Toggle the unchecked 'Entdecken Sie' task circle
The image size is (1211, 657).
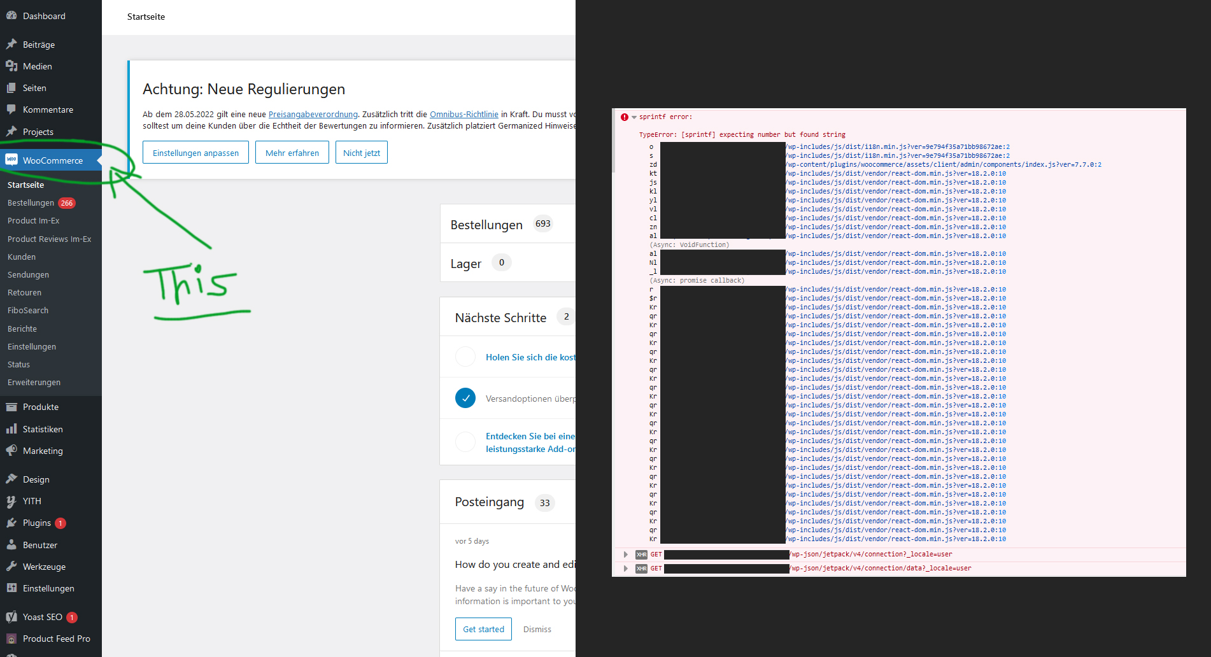[465, 442]
